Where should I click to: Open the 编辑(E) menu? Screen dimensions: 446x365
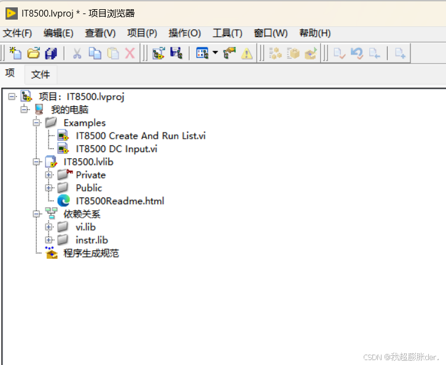coord(58,33)
